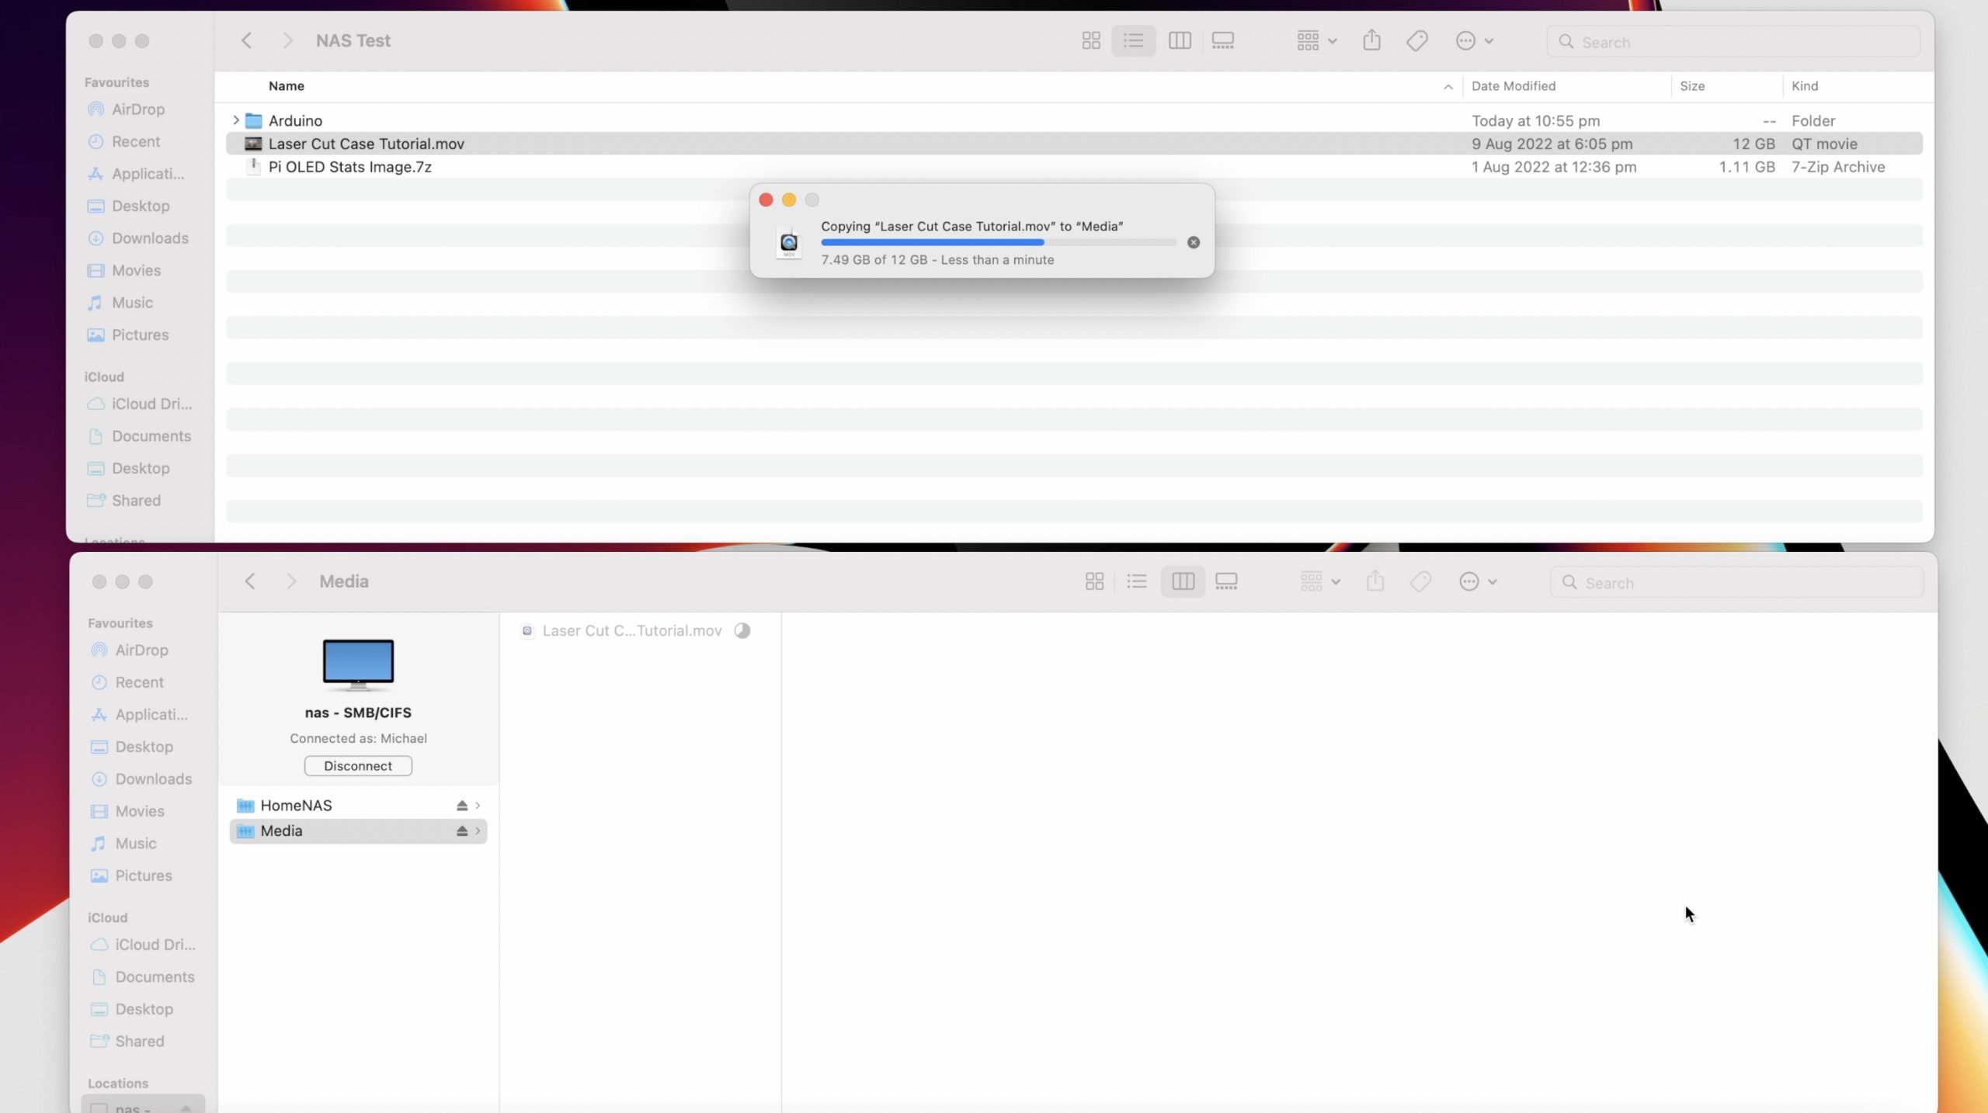Viewport: 1988px width, 1113px height.
Task: Sort files by Size column header
Action: click(1691, 86)
